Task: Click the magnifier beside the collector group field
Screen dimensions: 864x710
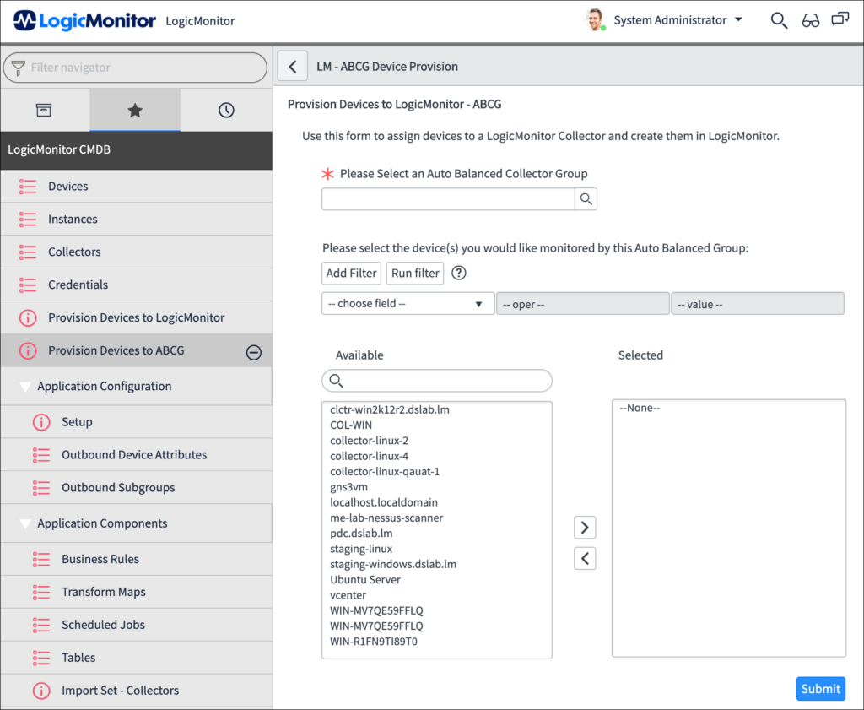Action: point(586,198)
